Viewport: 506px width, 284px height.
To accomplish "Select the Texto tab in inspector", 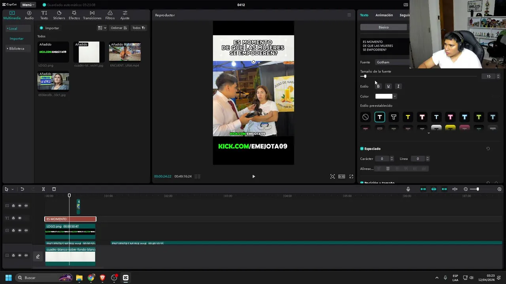I will pos(364,15).
